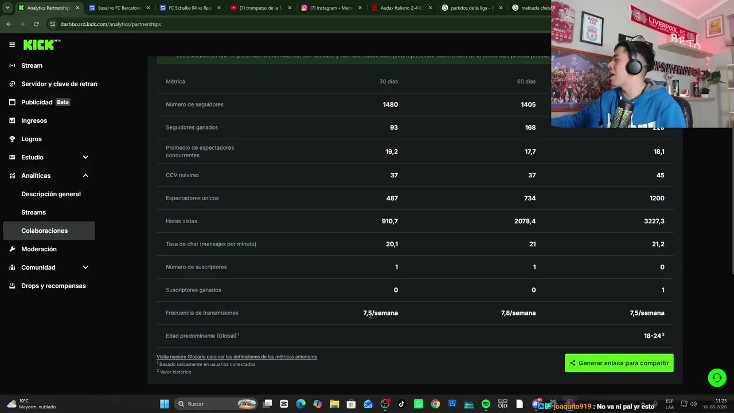Viewport: 734px width, 413px height.
Task: Close the trompetas YouTube tab
Action: (290, 8)
